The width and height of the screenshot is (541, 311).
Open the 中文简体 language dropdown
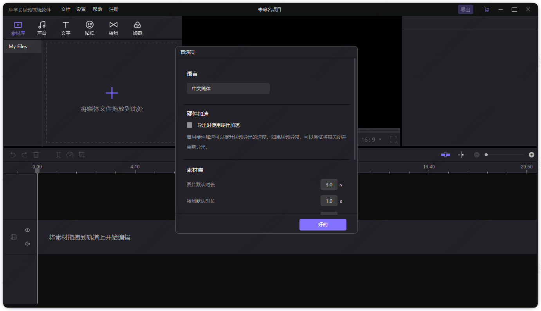pyautogui.click(x=228, y=88)
